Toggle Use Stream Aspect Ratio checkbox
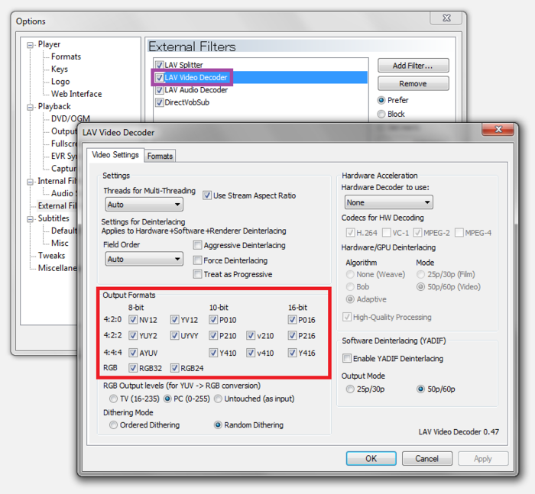This screenshot has height=494, width=535. [207, 195]
